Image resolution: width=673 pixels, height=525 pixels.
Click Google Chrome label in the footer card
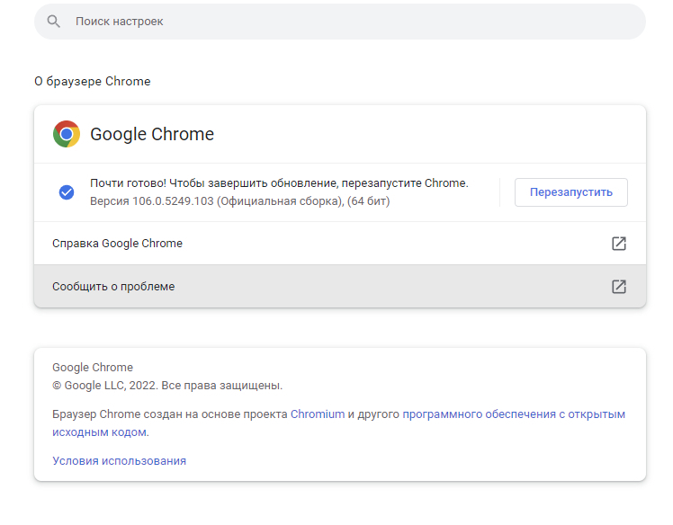point(93,368)
